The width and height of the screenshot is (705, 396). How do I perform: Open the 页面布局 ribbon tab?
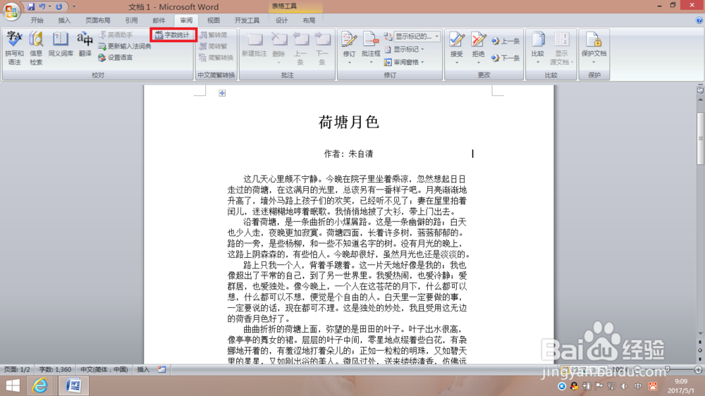(97, 20)
